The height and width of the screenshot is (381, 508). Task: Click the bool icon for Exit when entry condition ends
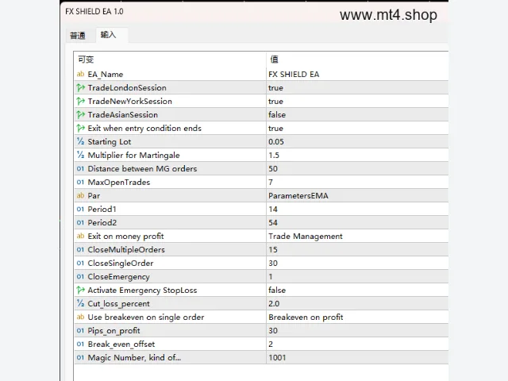point(81,129)
